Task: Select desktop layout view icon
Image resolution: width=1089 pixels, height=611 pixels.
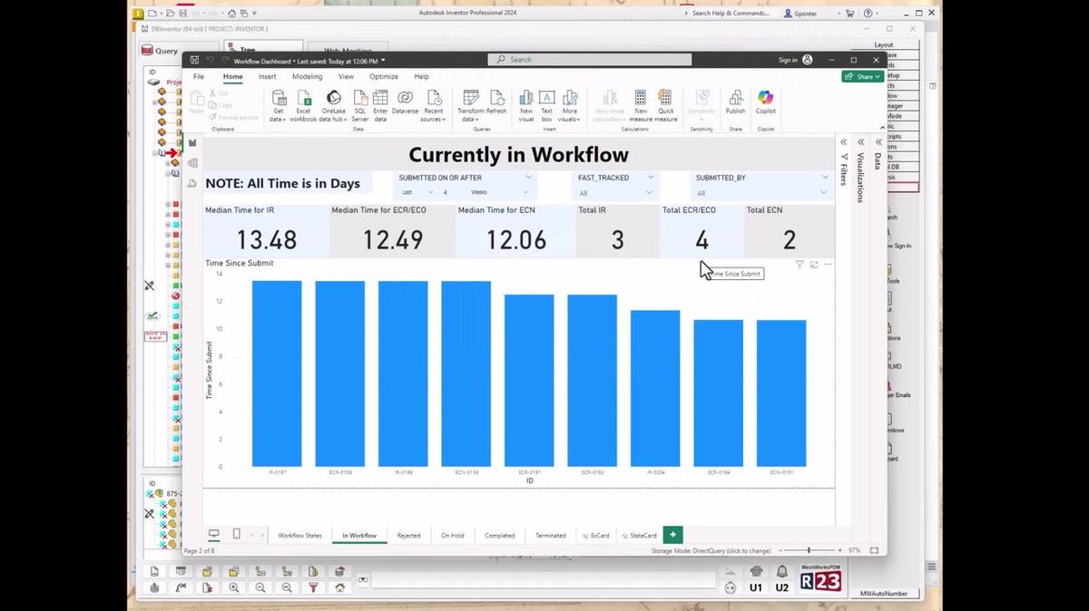Action: (x=213, y=535)
